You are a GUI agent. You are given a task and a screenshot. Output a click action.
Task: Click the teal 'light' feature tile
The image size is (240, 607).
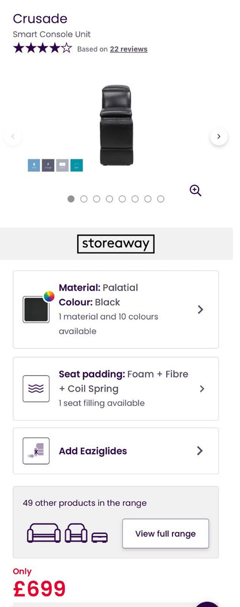[x=76, y=165]
